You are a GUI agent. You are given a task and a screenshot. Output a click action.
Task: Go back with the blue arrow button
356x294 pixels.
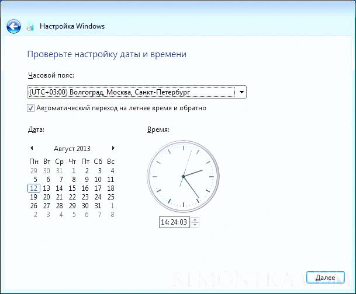tap(13, 26)
